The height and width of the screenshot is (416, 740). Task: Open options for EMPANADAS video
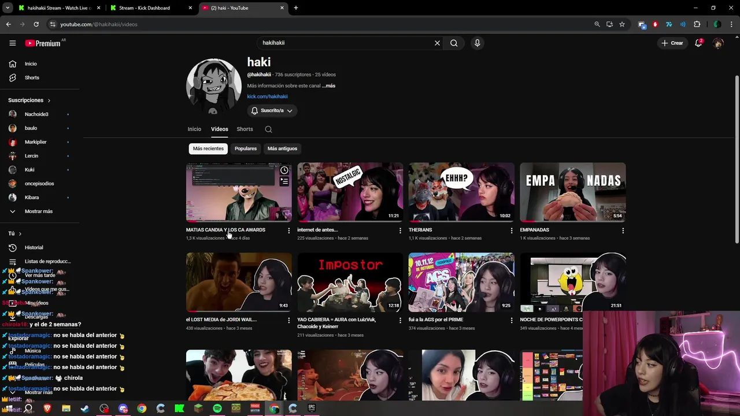(623, 231)
